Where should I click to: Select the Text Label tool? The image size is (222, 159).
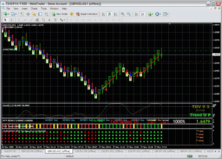click(x=55, y=20)
